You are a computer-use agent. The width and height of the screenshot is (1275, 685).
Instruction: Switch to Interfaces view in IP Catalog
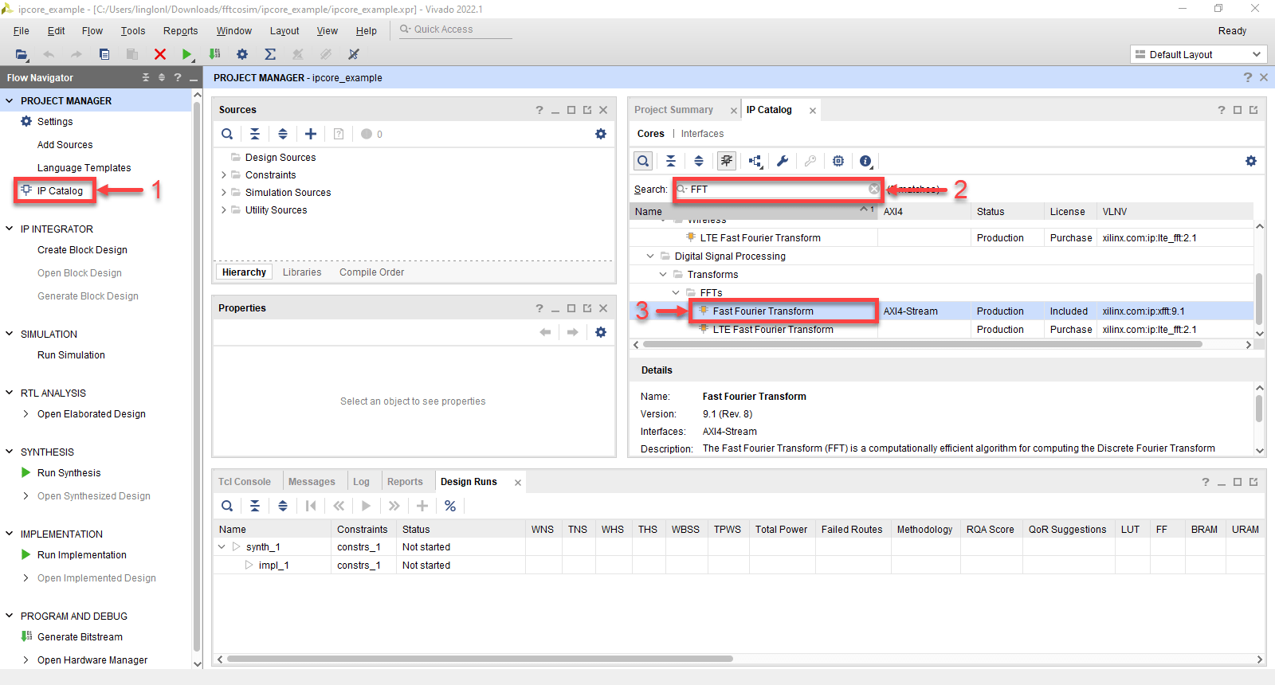point(702,134)
